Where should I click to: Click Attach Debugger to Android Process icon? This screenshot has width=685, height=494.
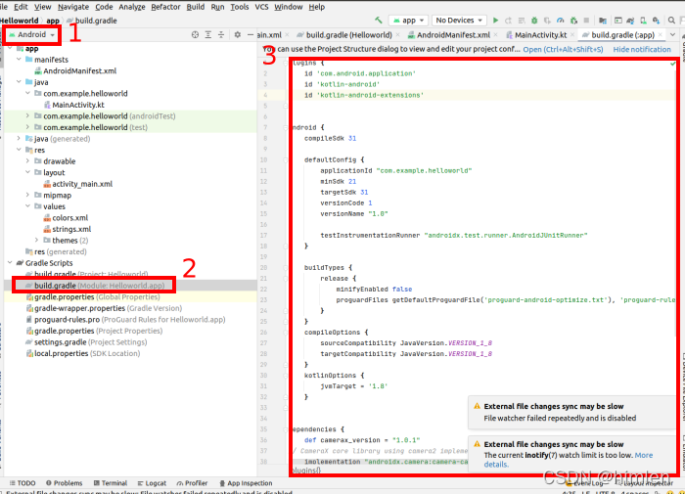[x=573, y=21]
